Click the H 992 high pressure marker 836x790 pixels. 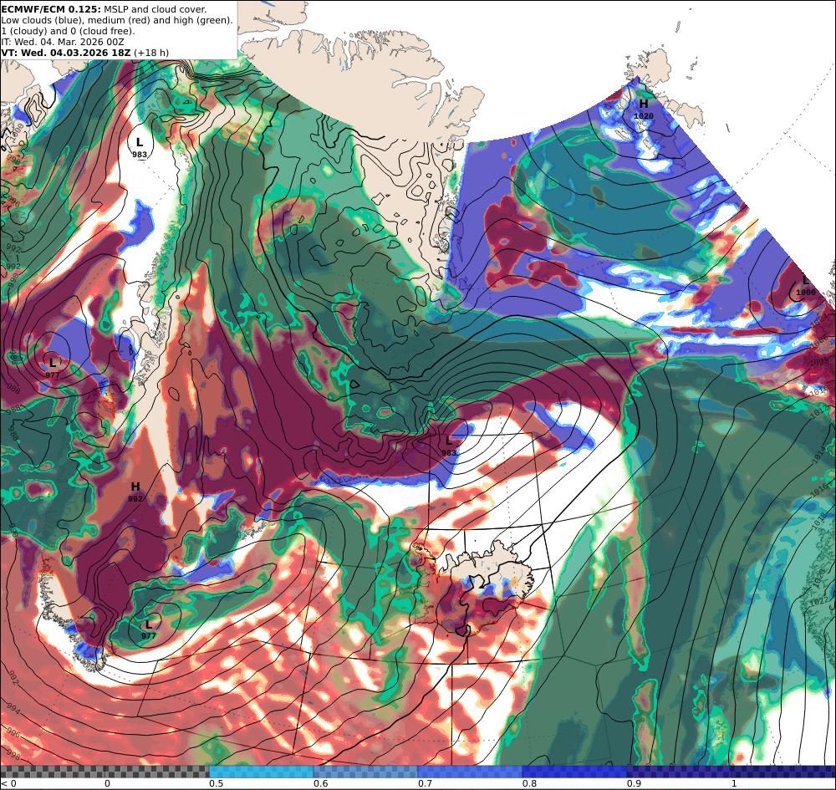point(135,492)
